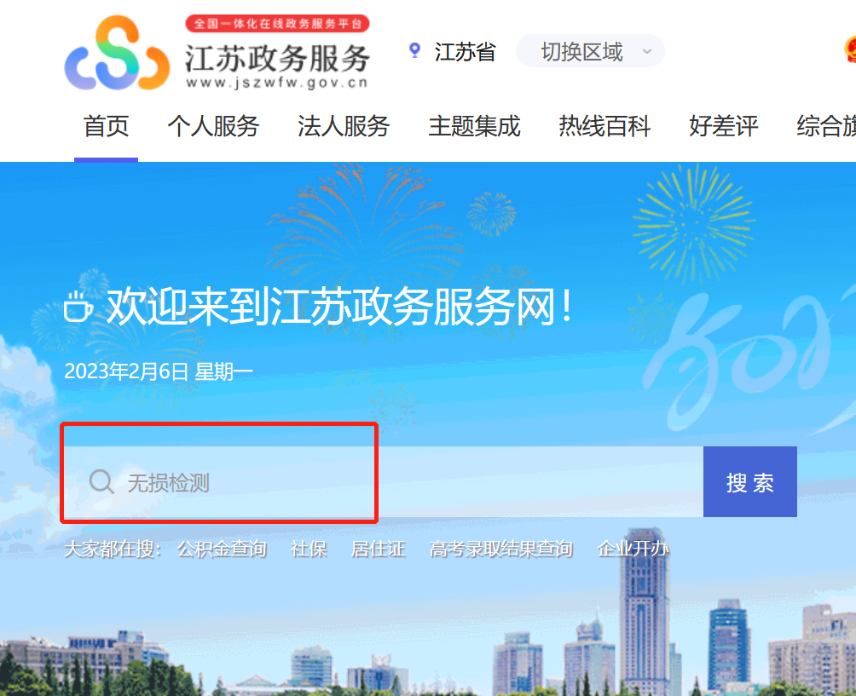Select 热线百科 in the navigation bar
Image resolution: width=856 pixels, height=696 pixels.
click(604, 127)
